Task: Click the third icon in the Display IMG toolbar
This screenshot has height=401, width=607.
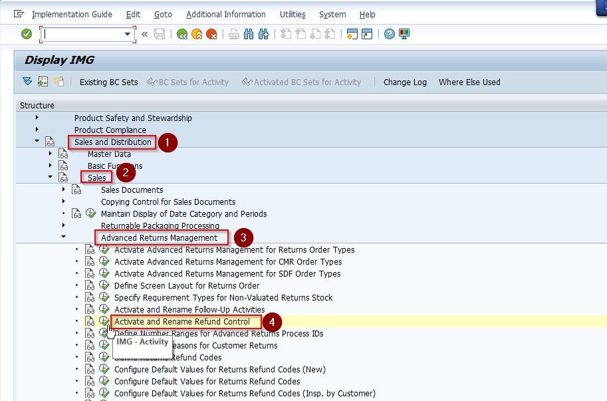Action: (59, 82)
